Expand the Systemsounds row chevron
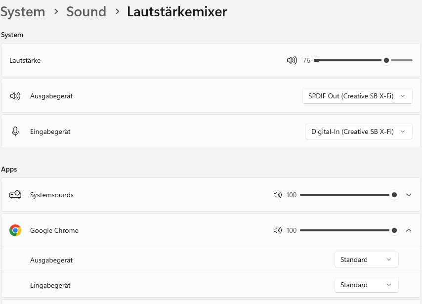The width and height of the screenshot is (422, 304). tap(409, 195)
